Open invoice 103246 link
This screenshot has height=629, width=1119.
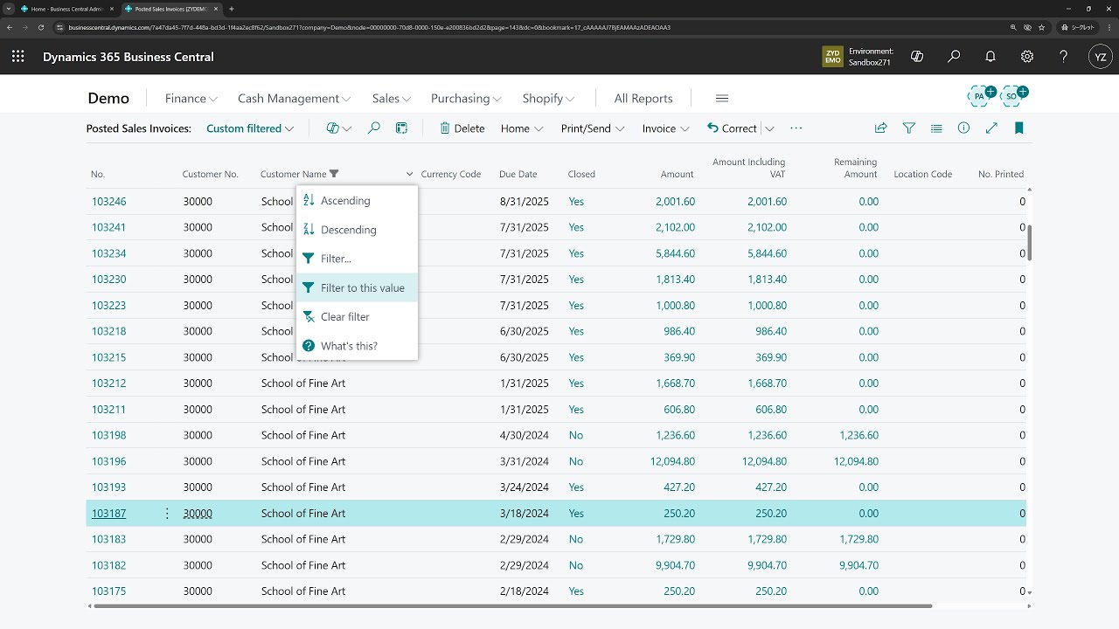(x=108, y=201)
